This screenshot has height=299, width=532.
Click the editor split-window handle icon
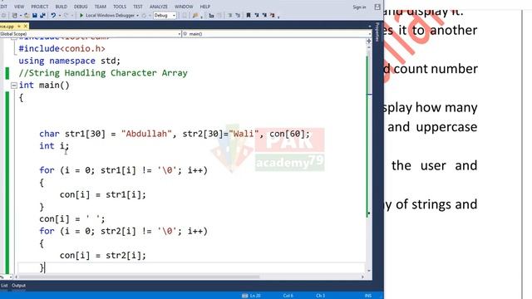[x=369, y=41]
